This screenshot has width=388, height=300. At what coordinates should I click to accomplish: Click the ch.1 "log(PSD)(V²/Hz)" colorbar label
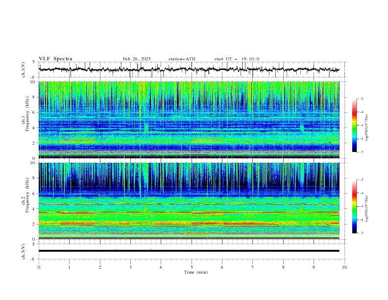(x=366, y=128)
